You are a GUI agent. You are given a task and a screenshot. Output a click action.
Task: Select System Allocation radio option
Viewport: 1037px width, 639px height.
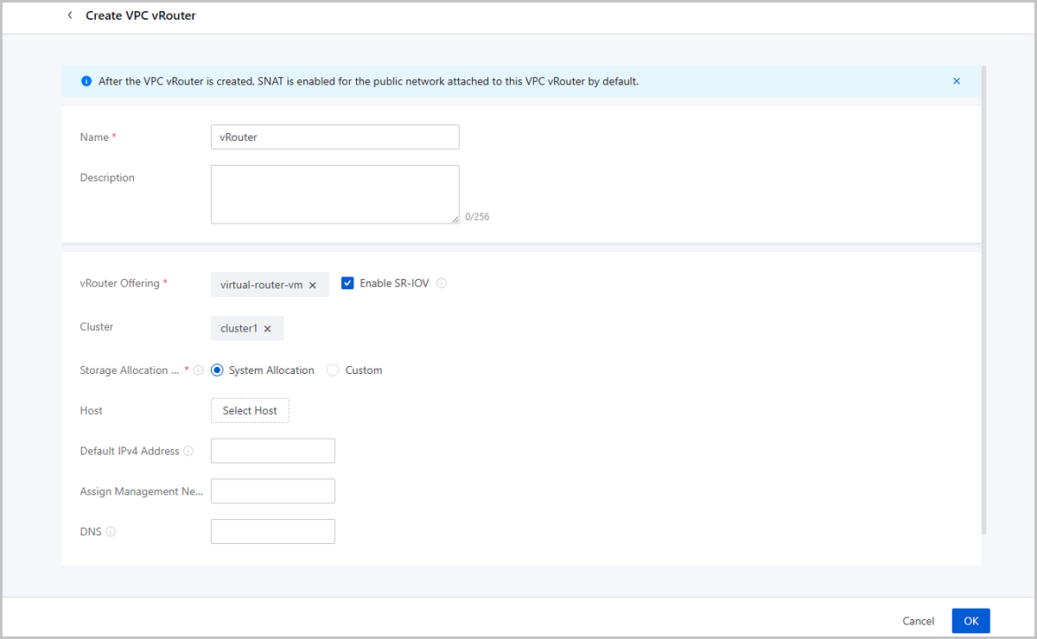(217, 370)
